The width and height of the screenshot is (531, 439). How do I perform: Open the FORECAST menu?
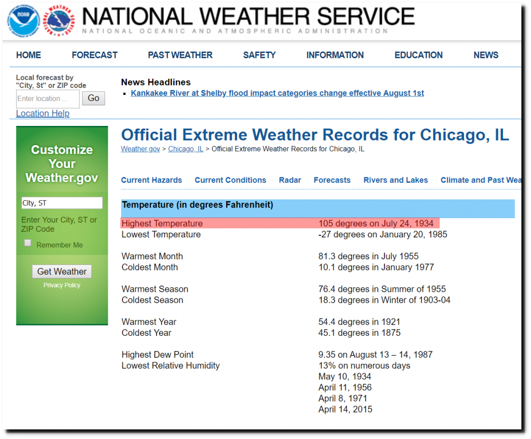click(94, 55)
